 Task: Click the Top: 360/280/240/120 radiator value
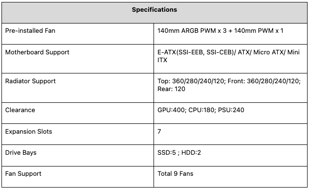191,81
